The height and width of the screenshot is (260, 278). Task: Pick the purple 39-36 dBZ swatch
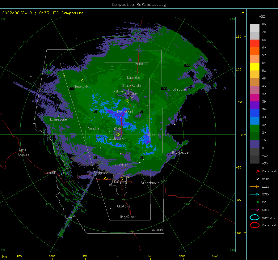coord(255,105)
